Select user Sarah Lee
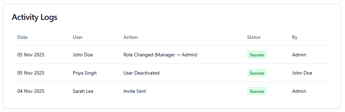This screenshot has width=345, height=112. coord(83,91)
